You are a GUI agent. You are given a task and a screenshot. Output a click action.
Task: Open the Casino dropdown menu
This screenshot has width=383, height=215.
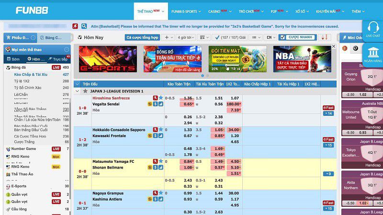[220, 11]
